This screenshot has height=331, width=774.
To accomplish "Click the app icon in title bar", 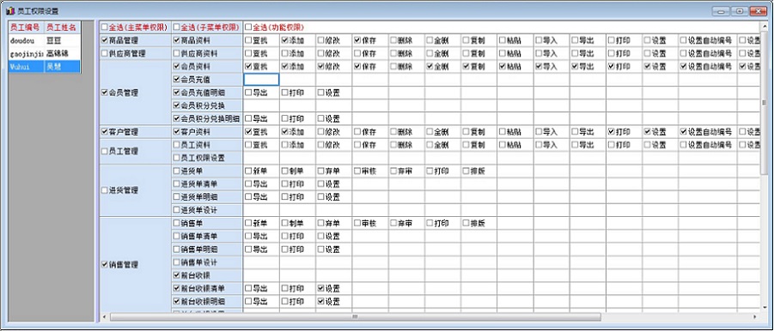I will 9,11.
